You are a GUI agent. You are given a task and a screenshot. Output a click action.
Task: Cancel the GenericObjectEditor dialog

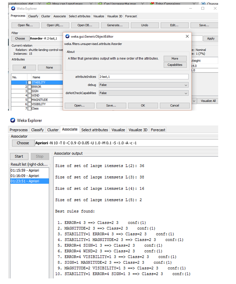(175, 106)
